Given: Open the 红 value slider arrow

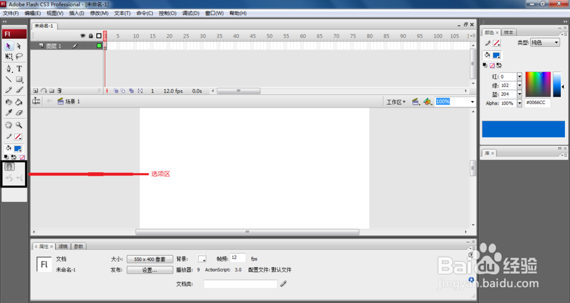Looking at the screenshot, I should 519,77.
